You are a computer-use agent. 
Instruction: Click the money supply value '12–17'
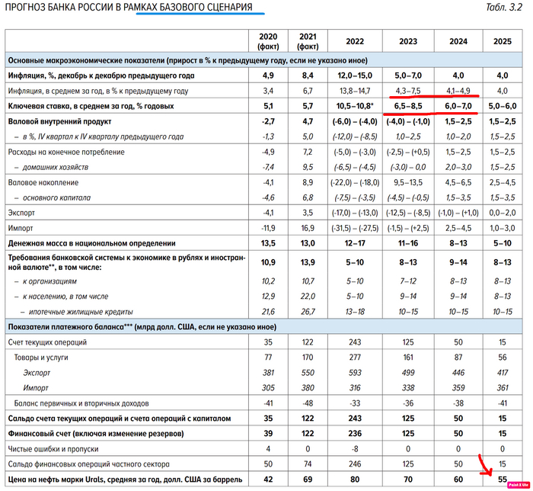coord(355,244)
